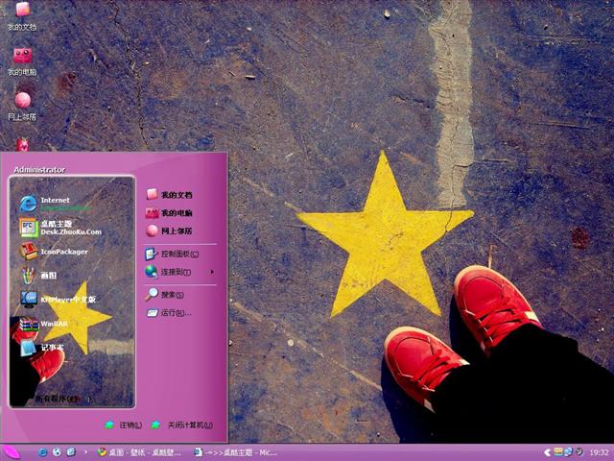Launch Internet Explorer from the start menu
Viewport: 614px width, 461px height.
56,204
